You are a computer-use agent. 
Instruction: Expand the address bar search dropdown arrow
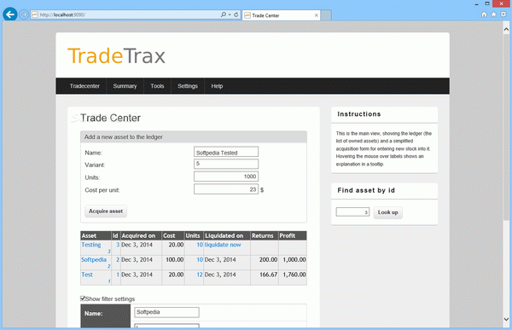coord(230,14)
